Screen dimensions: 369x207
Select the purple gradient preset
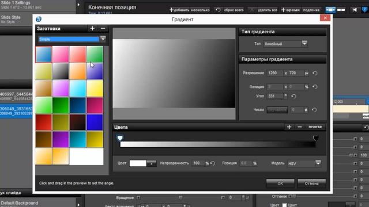[61, 139]
